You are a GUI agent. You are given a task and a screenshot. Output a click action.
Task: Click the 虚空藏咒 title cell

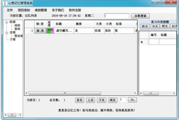coord(64,31)
